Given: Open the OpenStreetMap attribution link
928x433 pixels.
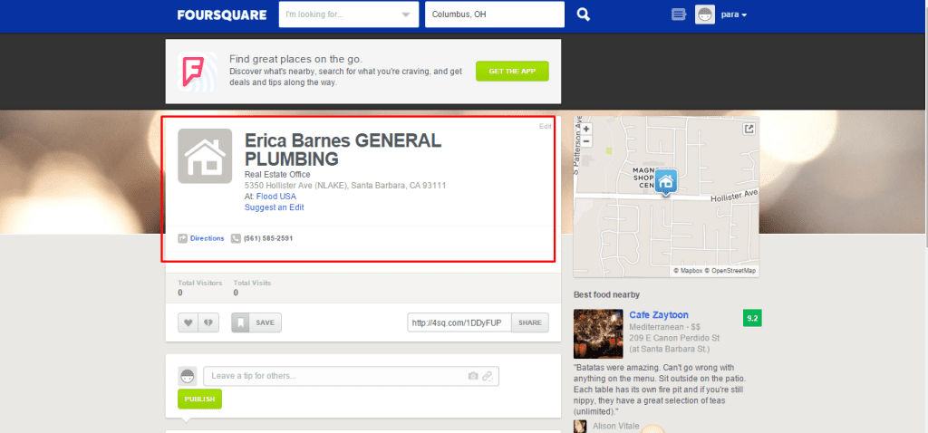Looking at the screenshot, I should [x=730, y=270].
